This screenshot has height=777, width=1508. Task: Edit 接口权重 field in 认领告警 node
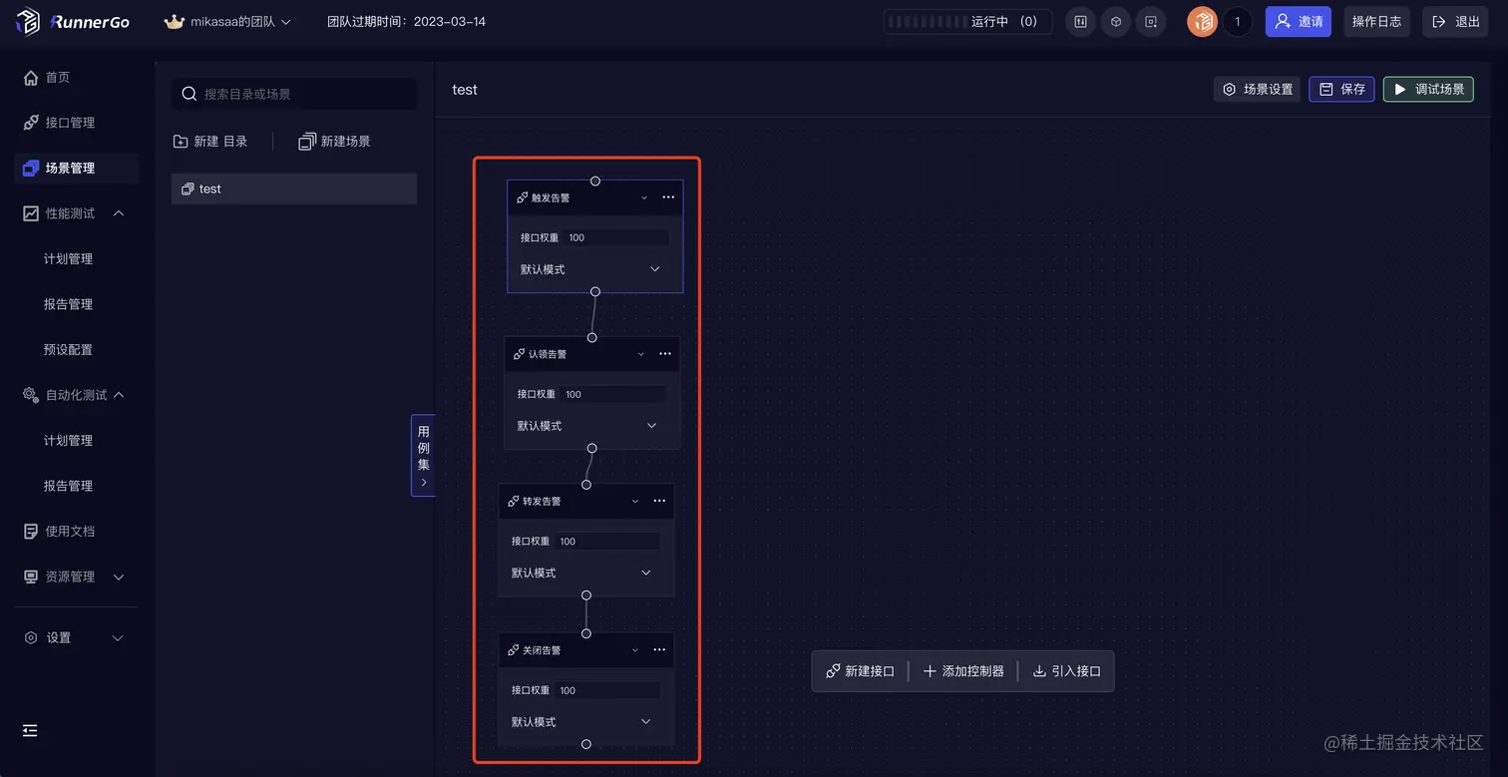(613, 394)
